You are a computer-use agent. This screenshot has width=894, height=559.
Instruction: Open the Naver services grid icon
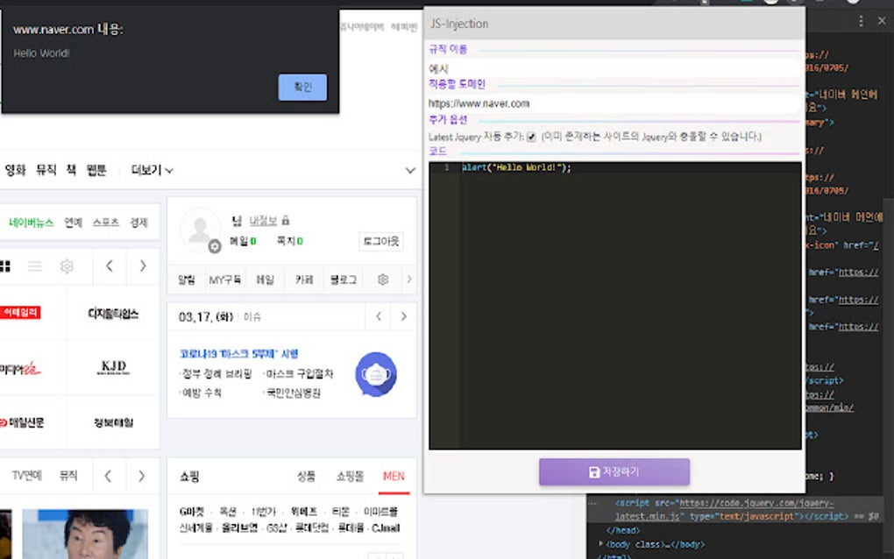point(7,265)
